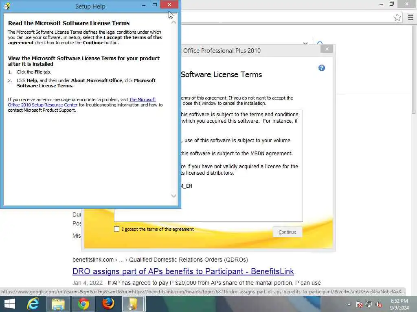The width and height of the screenshot is (417, 312).
Task: Click Chrome page vertical scrollbar thumb
Action: tap(414, 70)
